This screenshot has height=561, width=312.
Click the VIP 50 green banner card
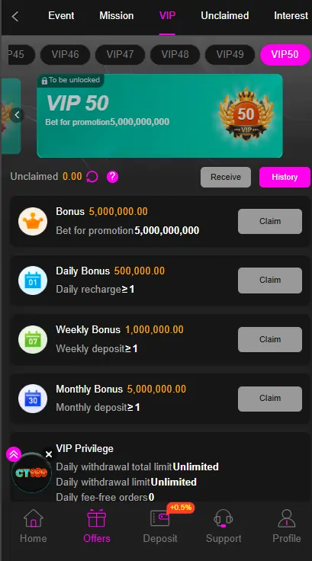(x=159, y=116)
